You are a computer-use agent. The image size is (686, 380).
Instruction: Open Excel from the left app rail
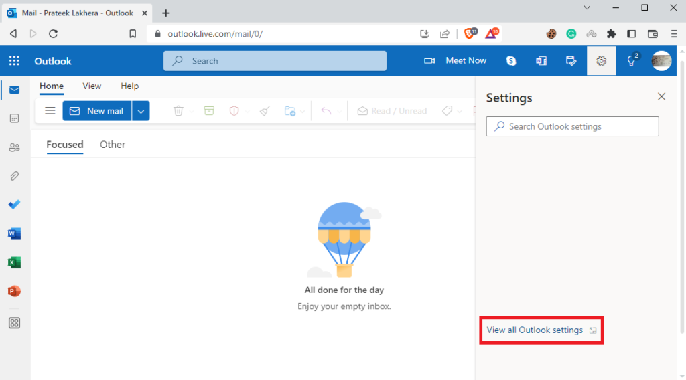tap(14, 262)
